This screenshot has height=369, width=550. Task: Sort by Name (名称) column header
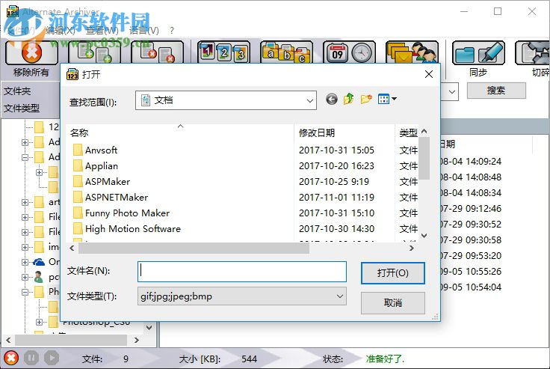pos(79,132)
